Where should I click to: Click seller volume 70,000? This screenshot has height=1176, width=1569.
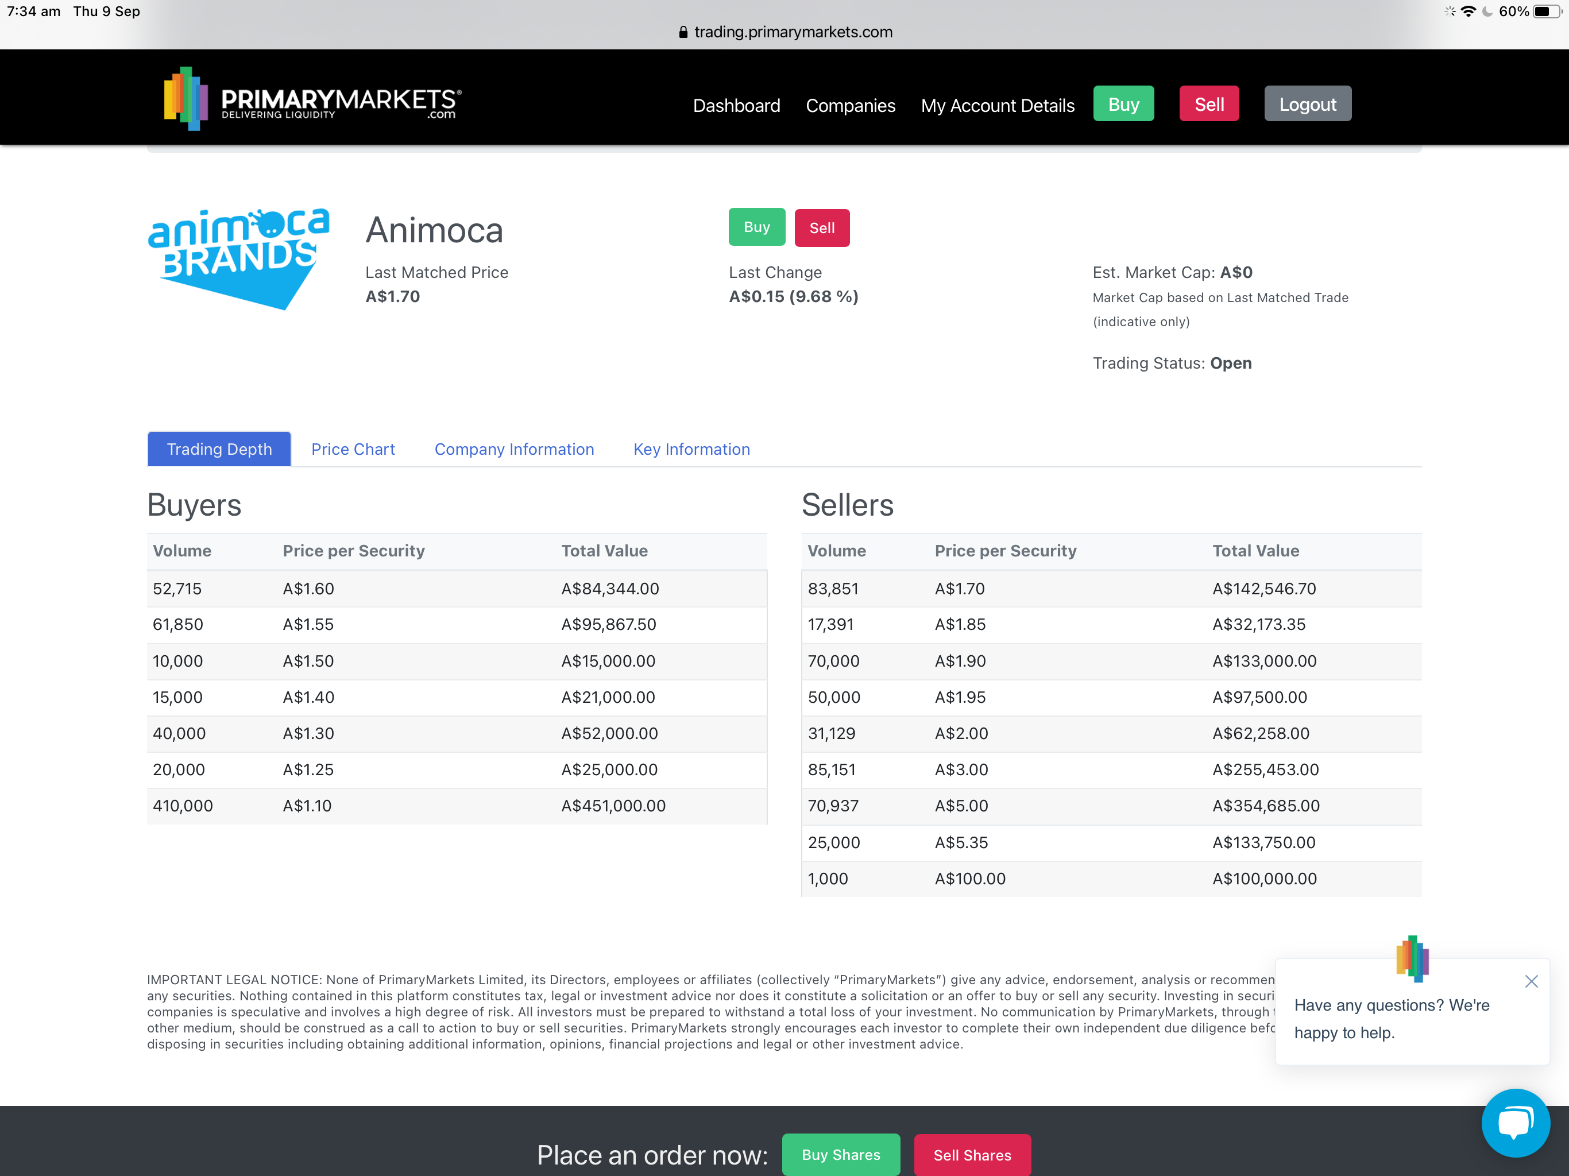point(833,660)
